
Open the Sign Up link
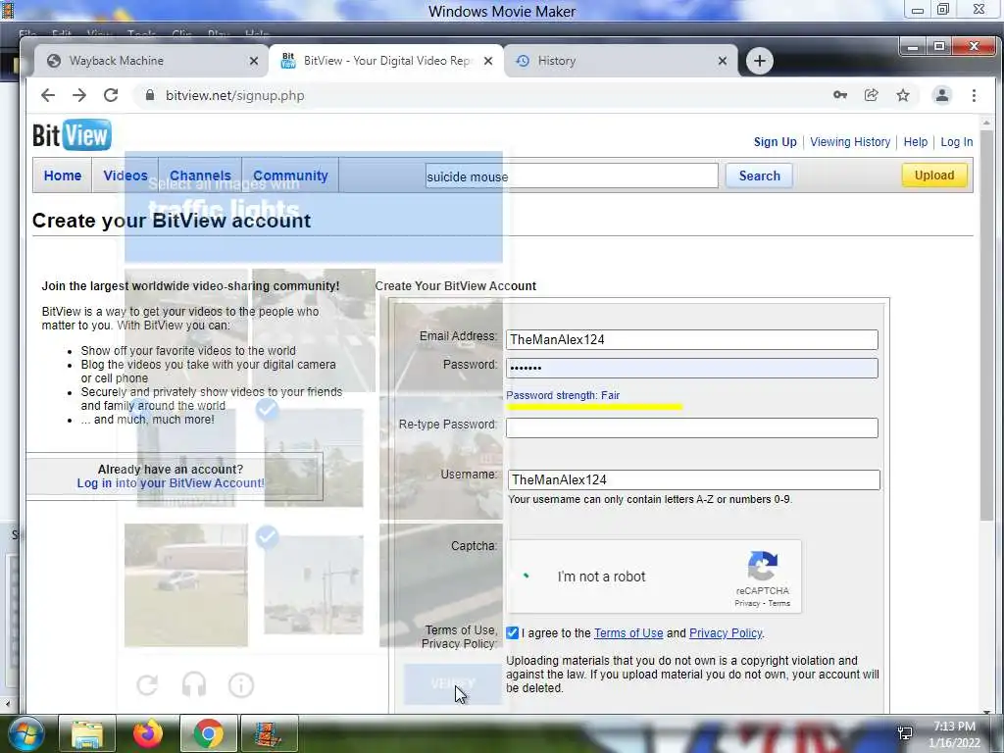775,142
